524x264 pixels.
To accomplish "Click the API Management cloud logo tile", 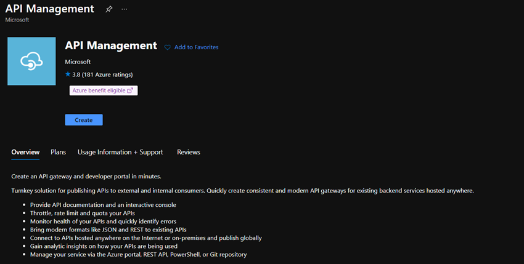I will (x=31, y=61).
